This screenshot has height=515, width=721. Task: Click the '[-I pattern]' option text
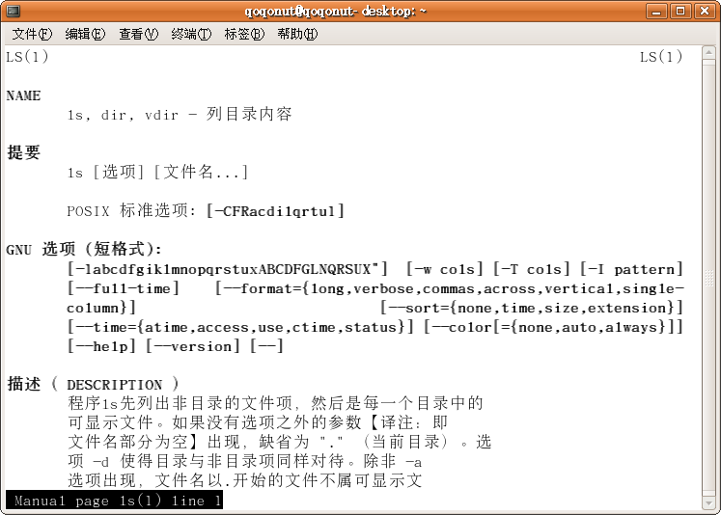pyautogui.click(x=631, y=269)
